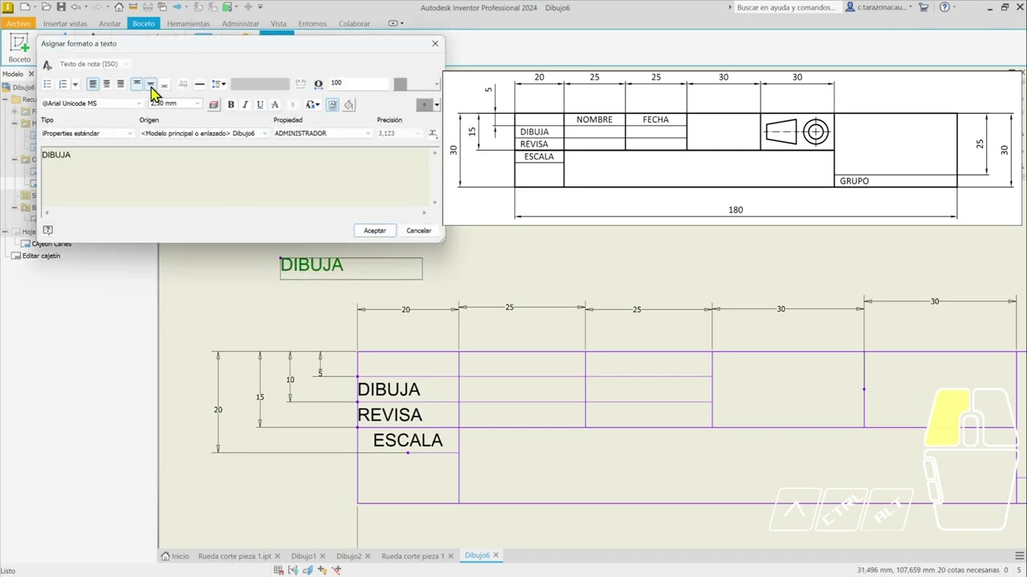Set right text justification
The width and height of the screenshot is (1027, 577).
120,84
